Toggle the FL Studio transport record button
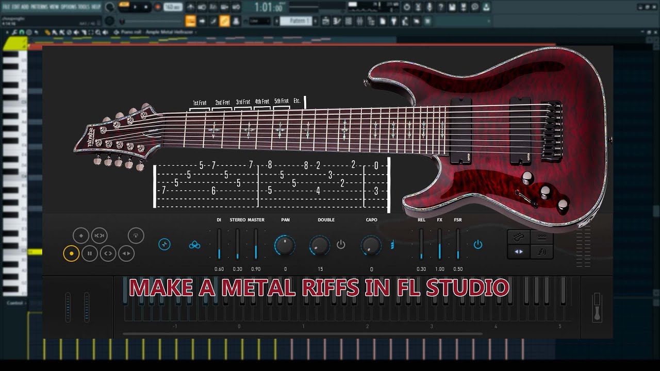 click(157, 7)
